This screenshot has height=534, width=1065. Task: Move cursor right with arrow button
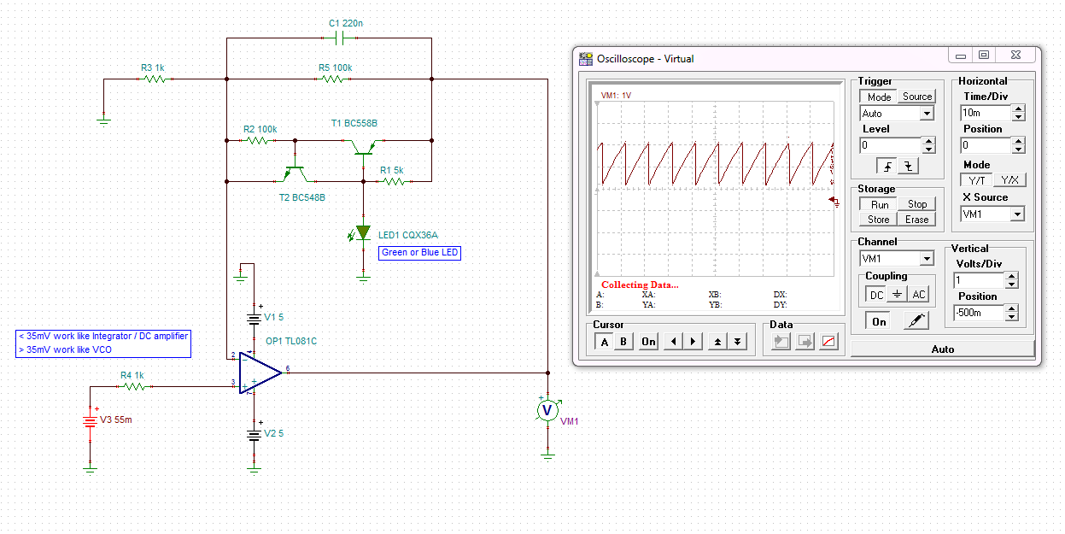693,342
